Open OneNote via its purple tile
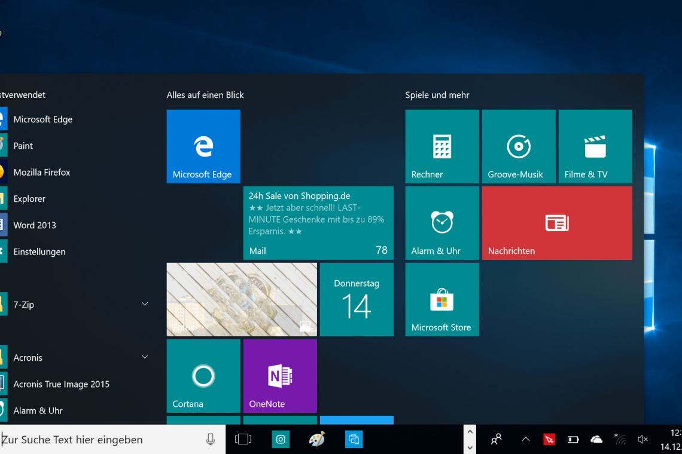This screenshot has width=682, height=454. point(279,376)
